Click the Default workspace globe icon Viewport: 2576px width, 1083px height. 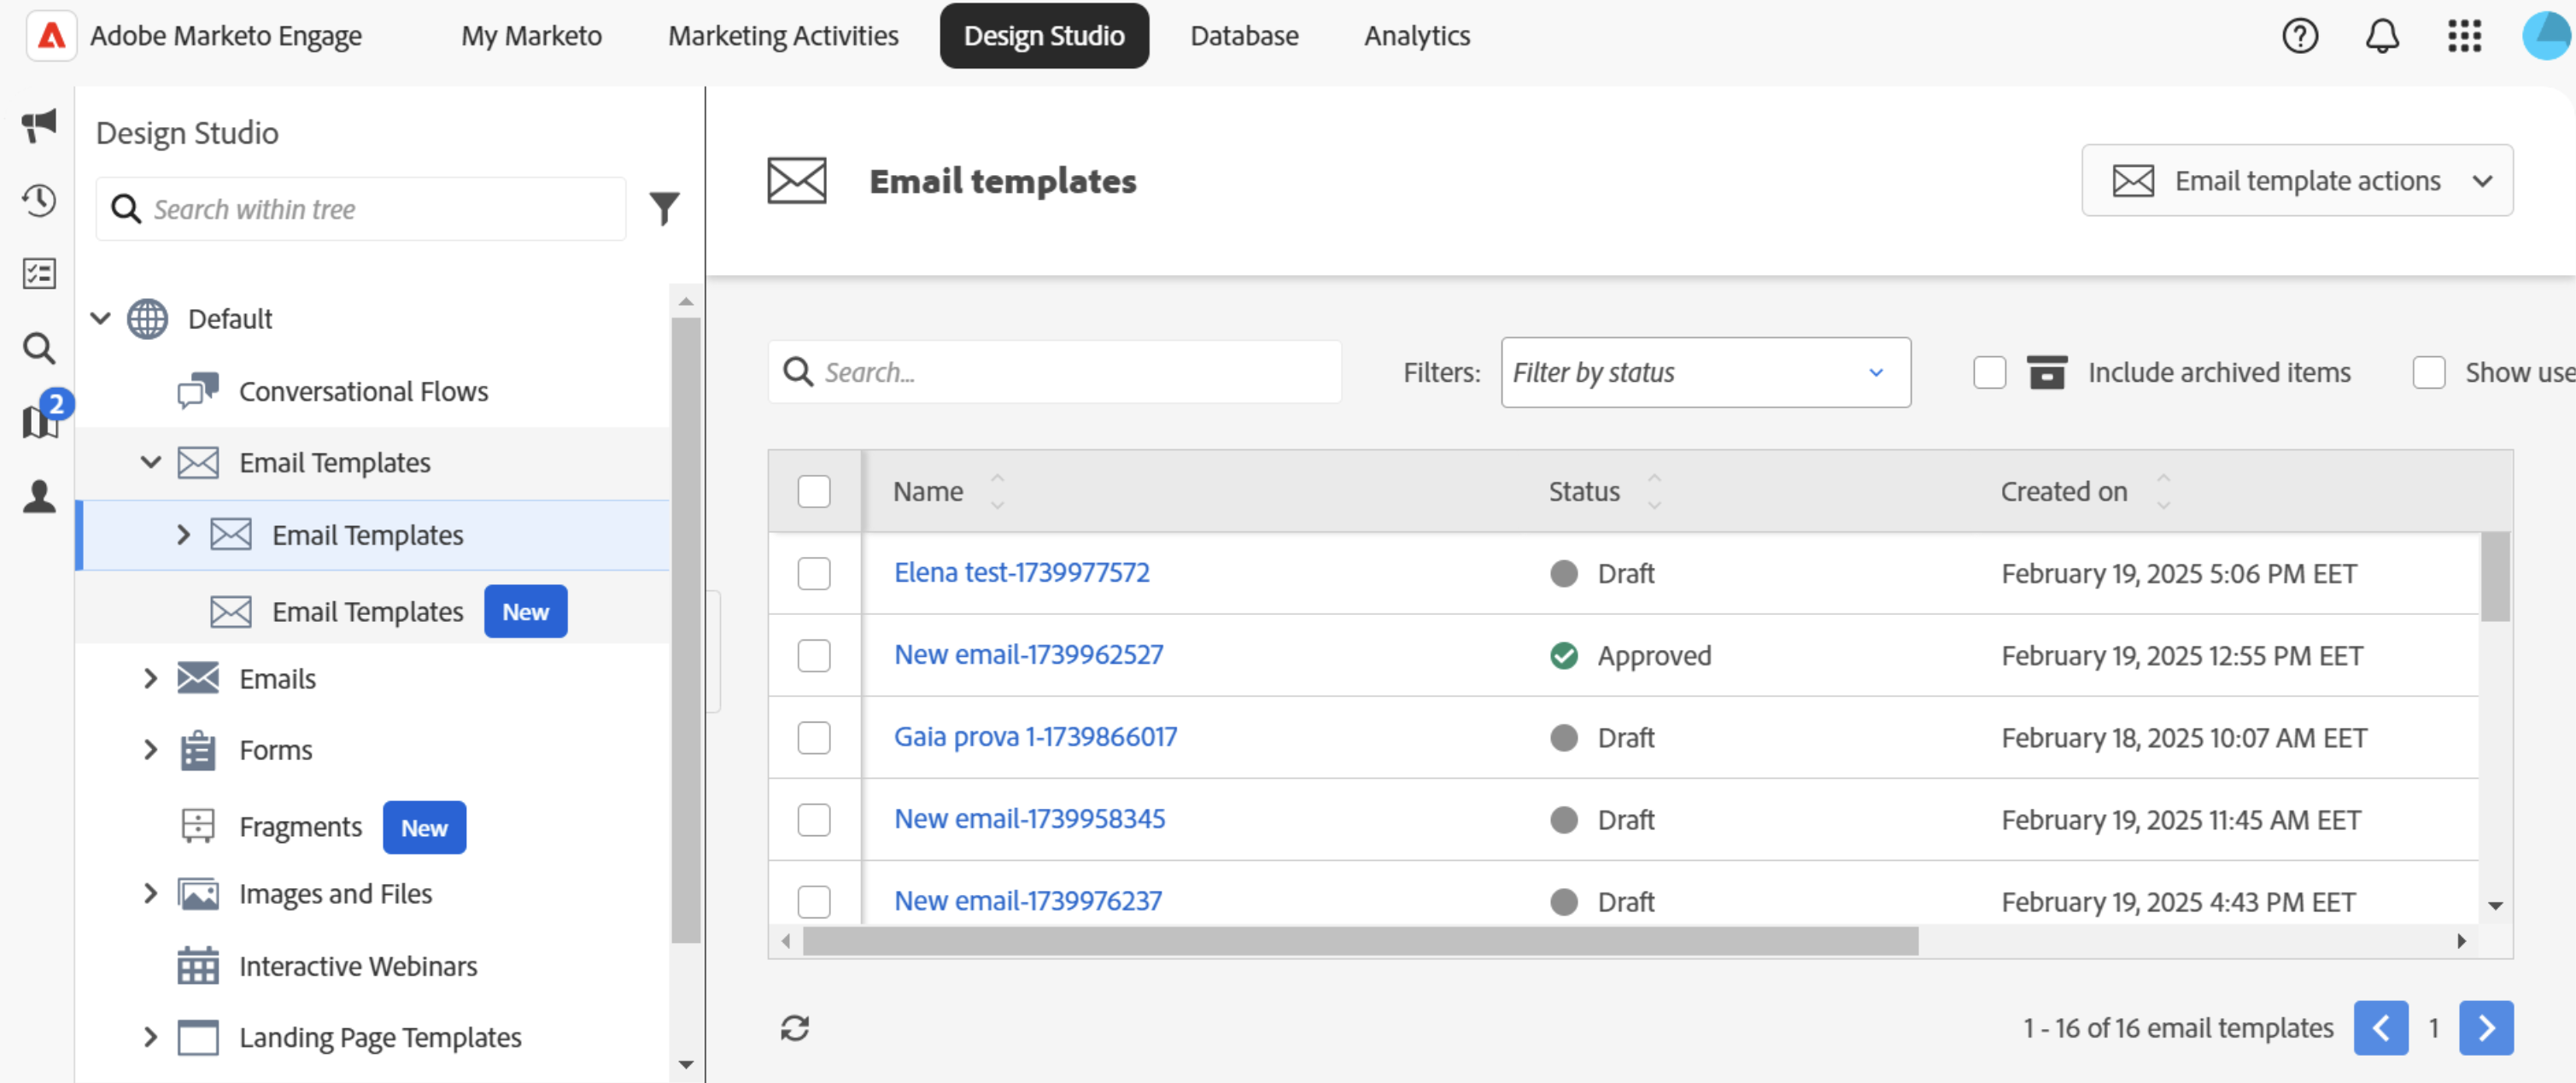[x=147, y=319]
